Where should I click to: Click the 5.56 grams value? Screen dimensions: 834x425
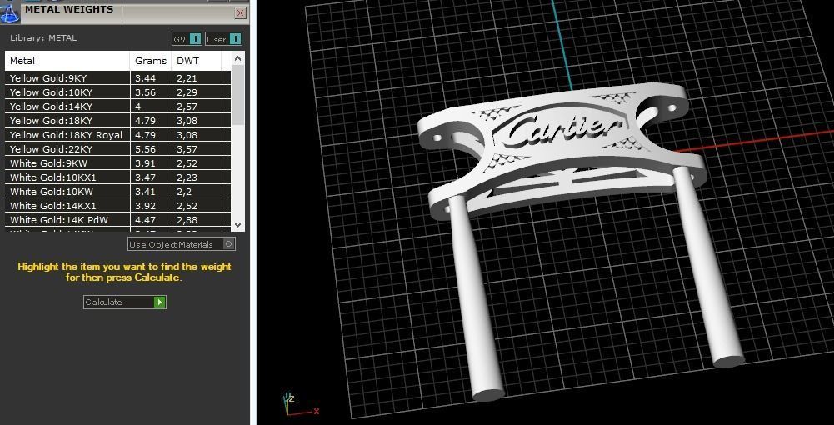pyautogui.click(x=145, y=149)
